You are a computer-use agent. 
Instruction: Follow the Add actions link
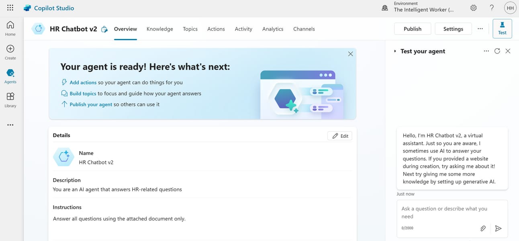point(83,82)
